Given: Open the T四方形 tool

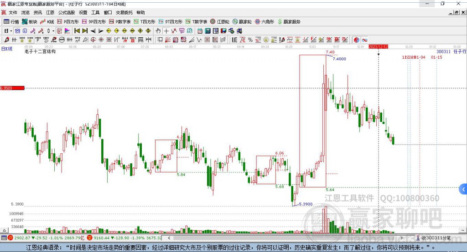Looking at the screenshot, I should [x=145, y=22].
